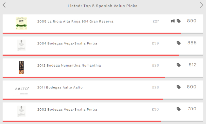206x124 pixels.
Task: Open 2012 Bodega Numanthia Numanthia wine
Action: (x=69, y=65)
